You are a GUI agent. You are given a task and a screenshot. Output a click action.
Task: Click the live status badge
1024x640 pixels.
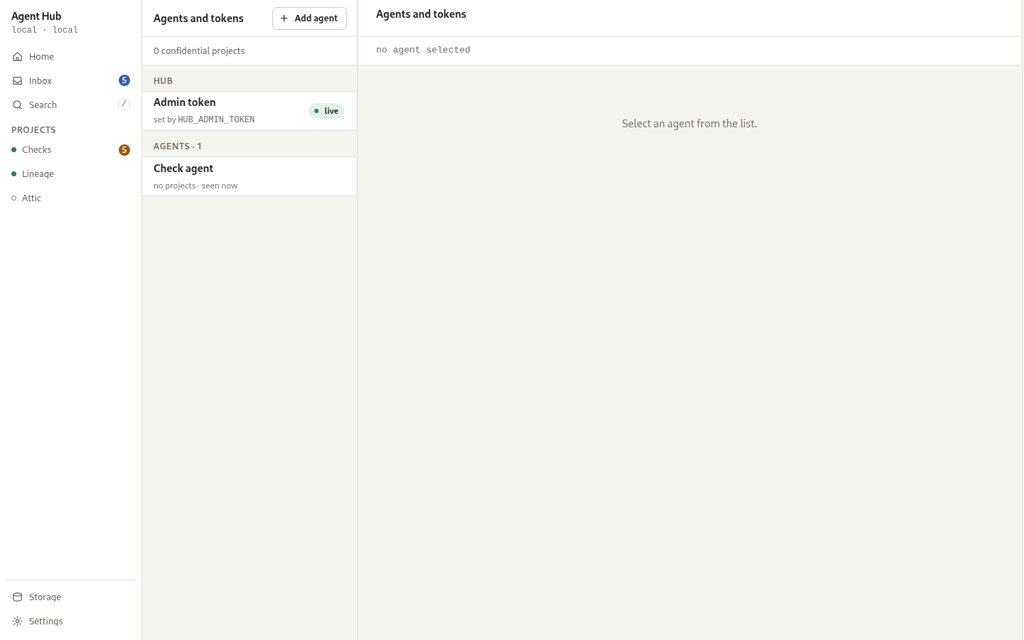coord(326,111)
